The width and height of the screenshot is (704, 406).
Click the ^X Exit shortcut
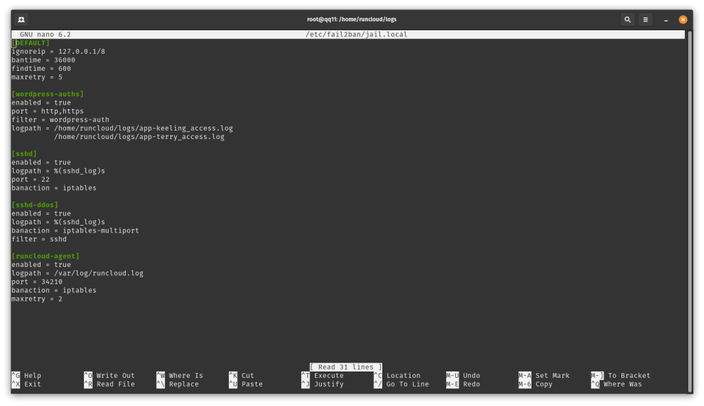tap(26, 384)
